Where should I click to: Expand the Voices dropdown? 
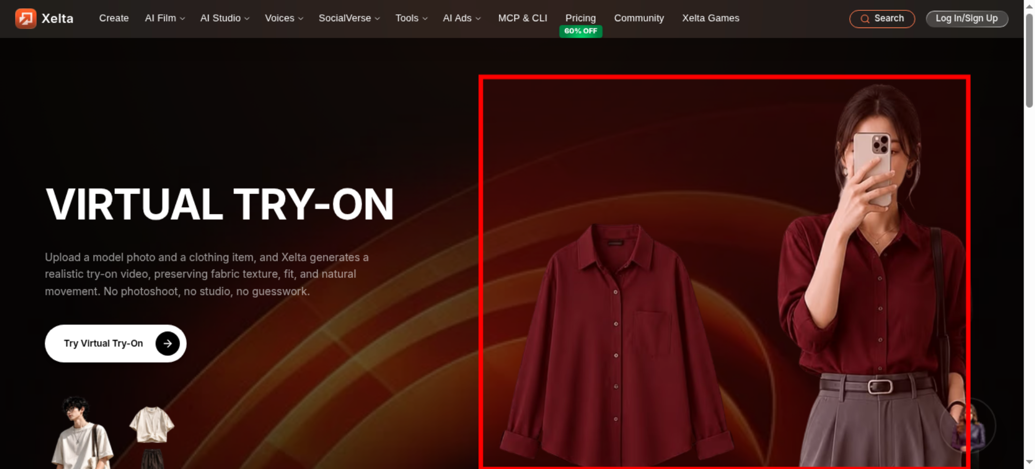point(284,18)
